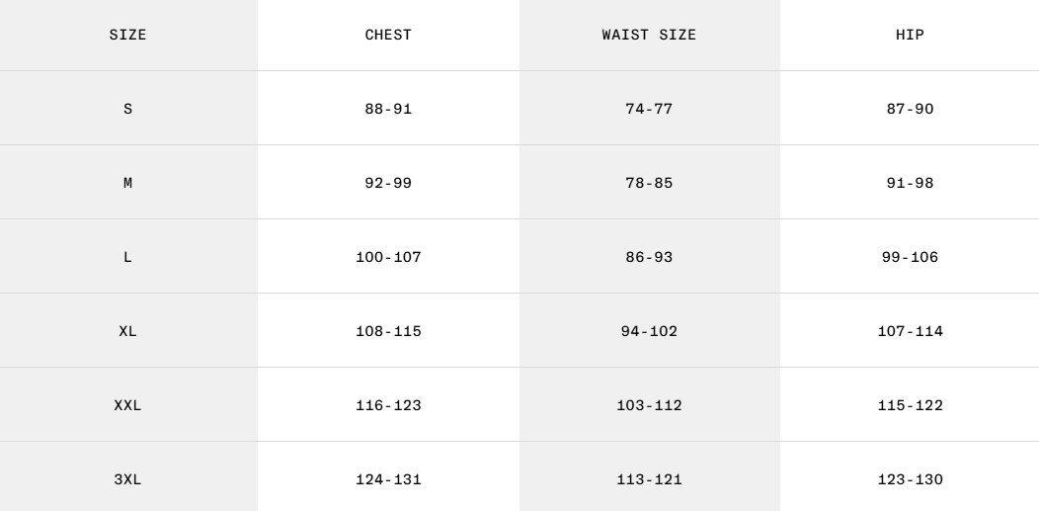Click the 124-131 chest cell
1039x511 pixels.
point(388,479)
